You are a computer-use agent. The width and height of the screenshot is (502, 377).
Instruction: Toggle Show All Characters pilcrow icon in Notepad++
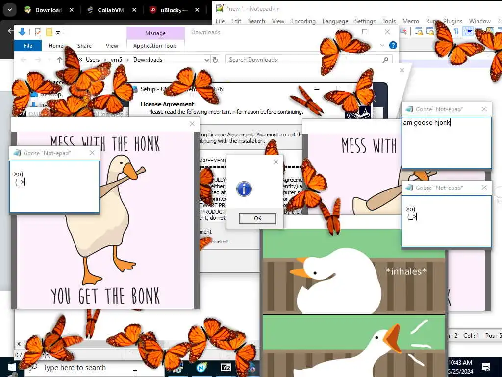(456, 31)
